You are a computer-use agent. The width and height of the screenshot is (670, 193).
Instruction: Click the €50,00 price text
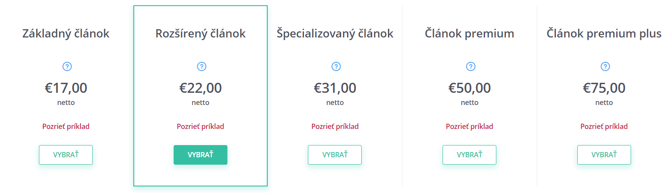469,88
